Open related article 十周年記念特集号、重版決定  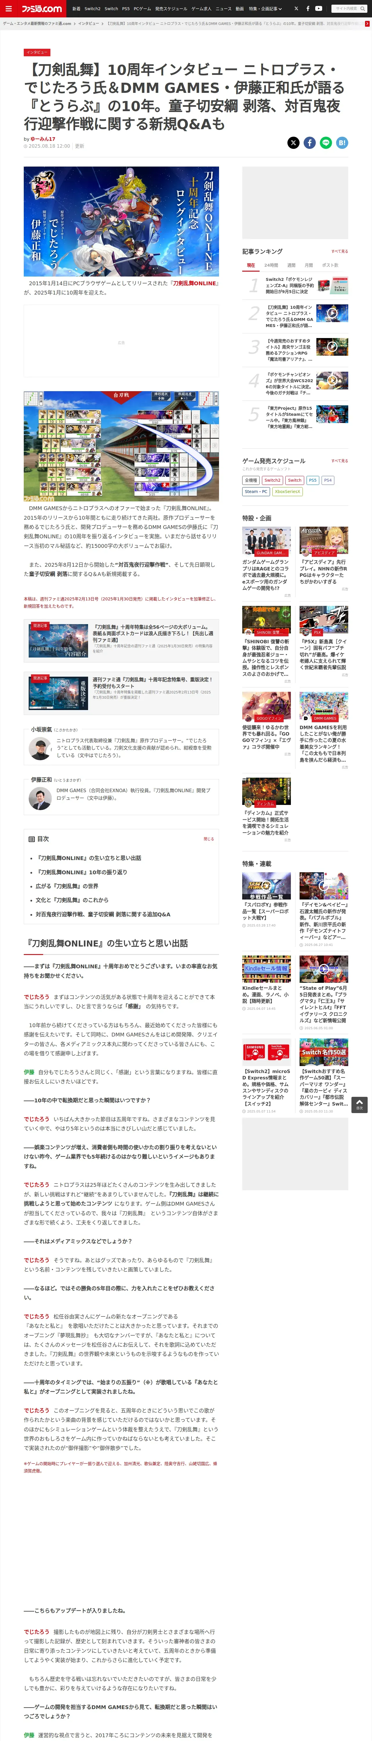(121, 693)
